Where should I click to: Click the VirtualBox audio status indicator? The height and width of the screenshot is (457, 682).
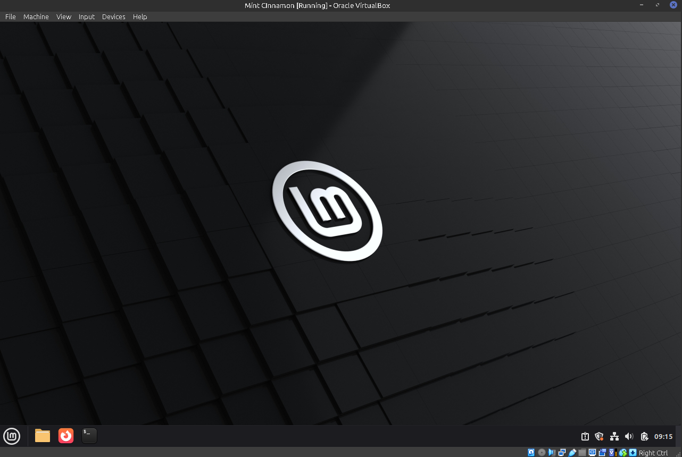click(552, 452)
